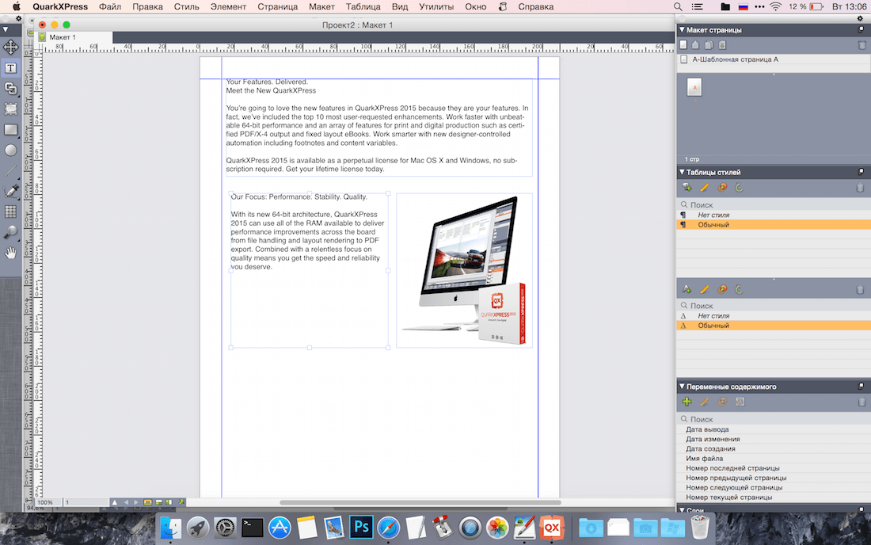Select the Item (move) tool
The image size is (871, 545).
tap(10, 48)
